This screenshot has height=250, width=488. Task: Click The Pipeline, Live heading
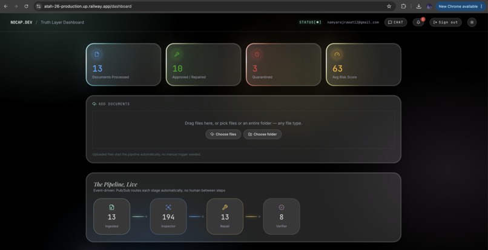[115, 184]
